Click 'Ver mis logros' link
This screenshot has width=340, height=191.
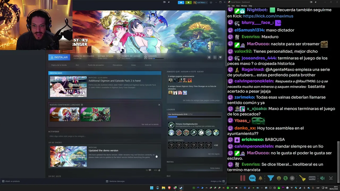214,154
